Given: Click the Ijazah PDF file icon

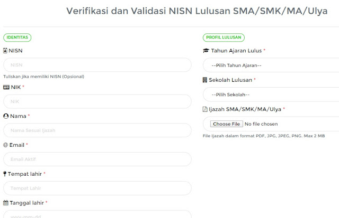Looking at the screenshot, I should (206, 109).
